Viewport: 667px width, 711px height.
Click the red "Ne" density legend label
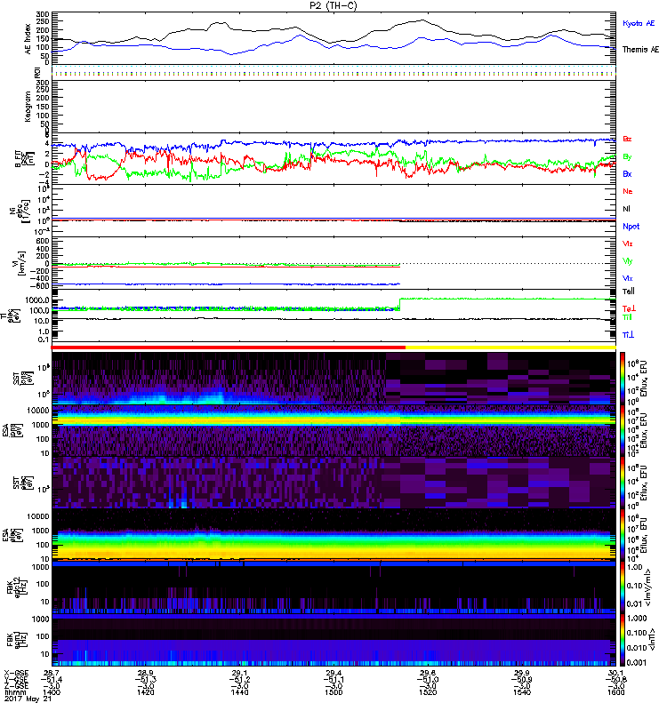[x=628, y=191]
